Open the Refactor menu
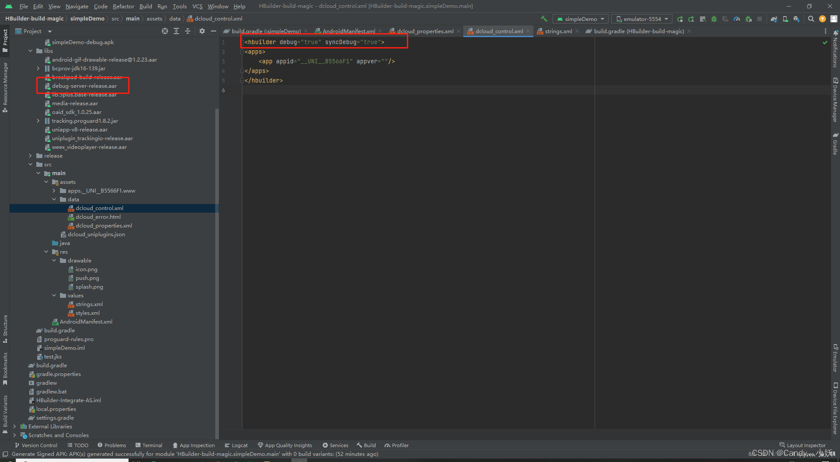The height and width of the screenshot is (462, 840). click(x=123, y=6)
